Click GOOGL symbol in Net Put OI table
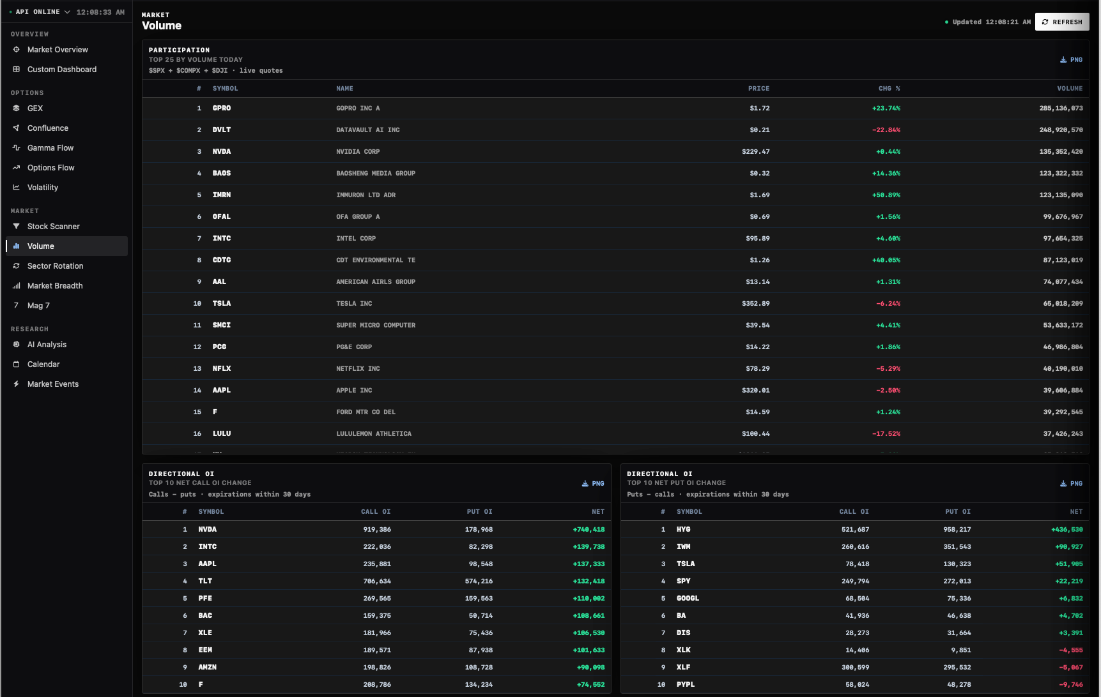The width and height of the screenshot is (1101, 697). click(x=688, y=598)
